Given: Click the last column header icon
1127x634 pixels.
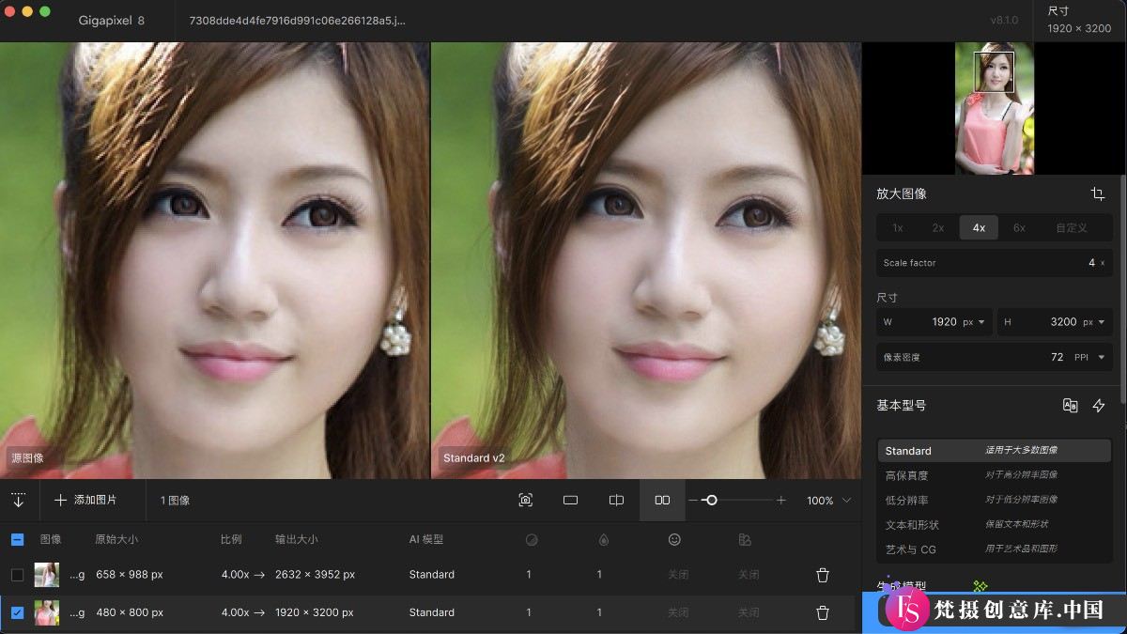Looking at the screenshot, I should 745,540.
